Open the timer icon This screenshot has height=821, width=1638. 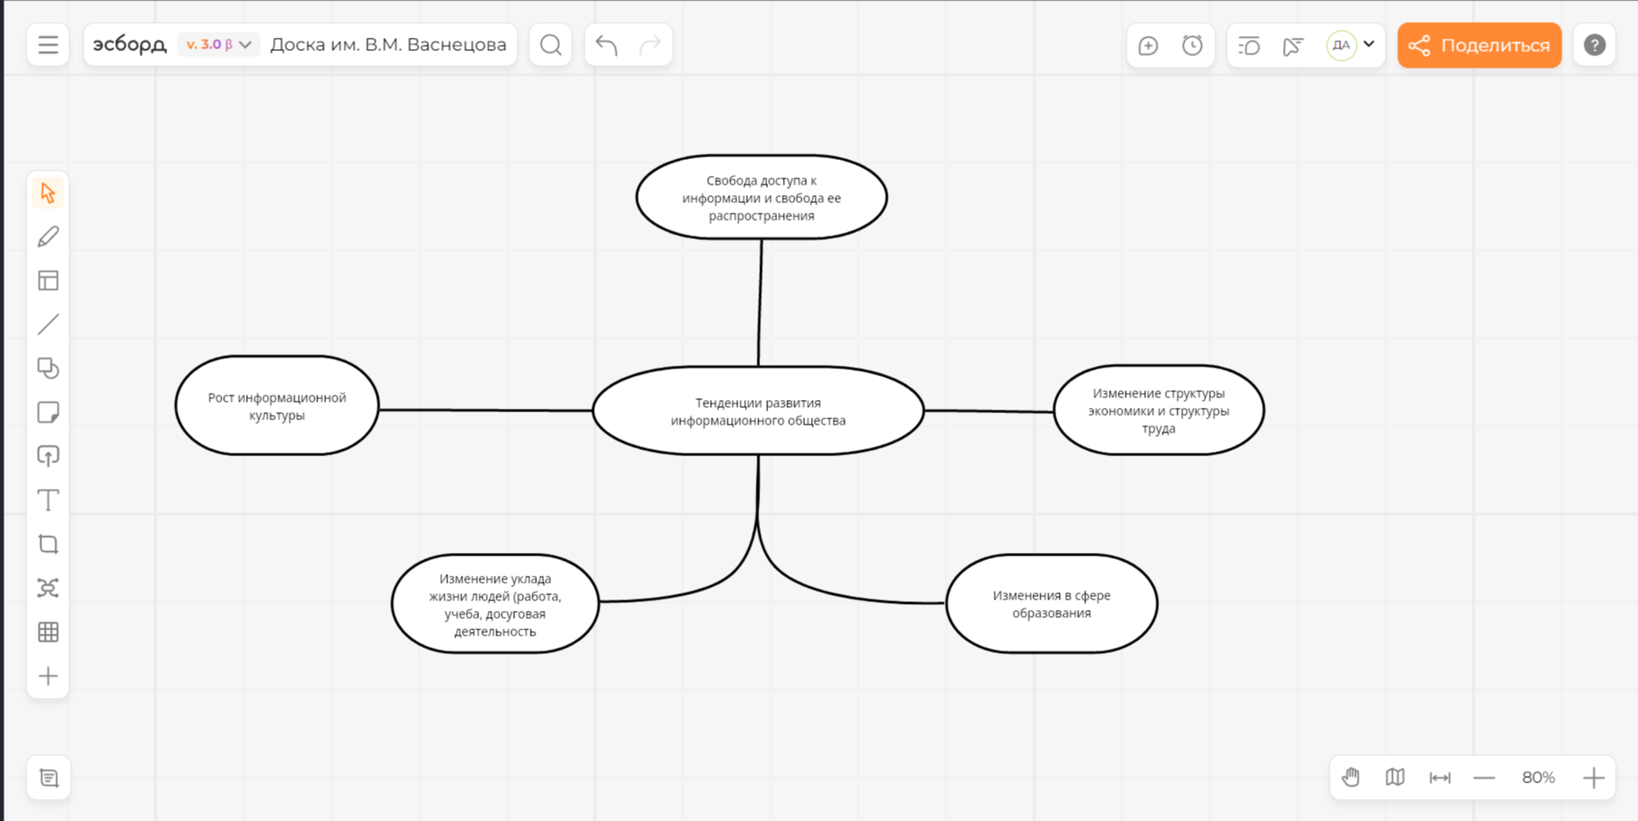1192,46
